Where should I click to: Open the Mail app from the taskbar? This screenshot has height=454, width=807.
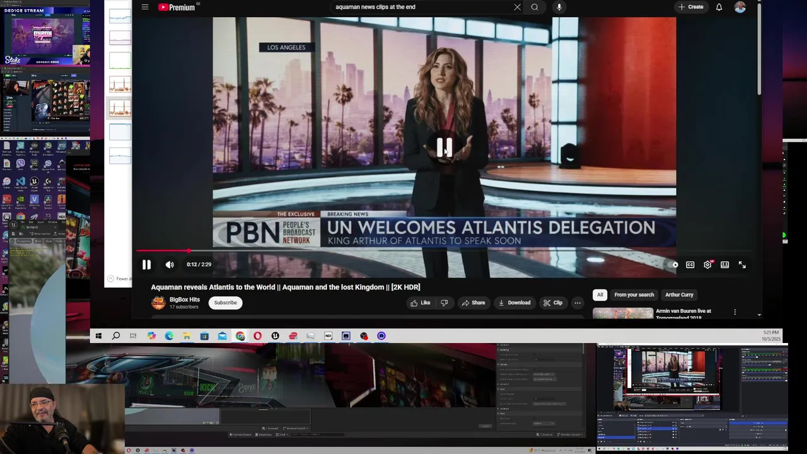pyautogui.click(x=222, y=336)
